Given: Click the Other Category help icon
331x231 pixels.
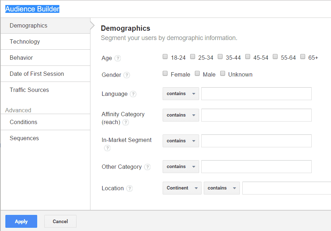Looking at the screenshot, I should 147,167.
